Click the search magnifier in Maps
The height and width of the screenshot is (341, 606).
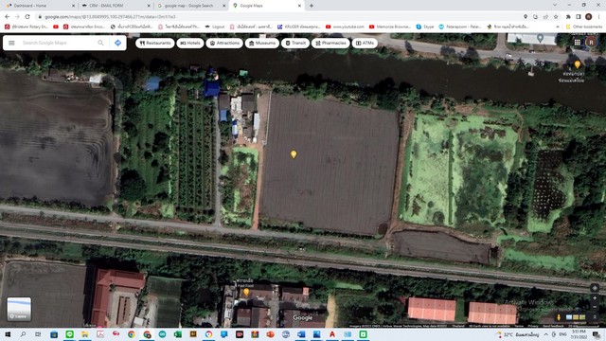tap(100, 43)
